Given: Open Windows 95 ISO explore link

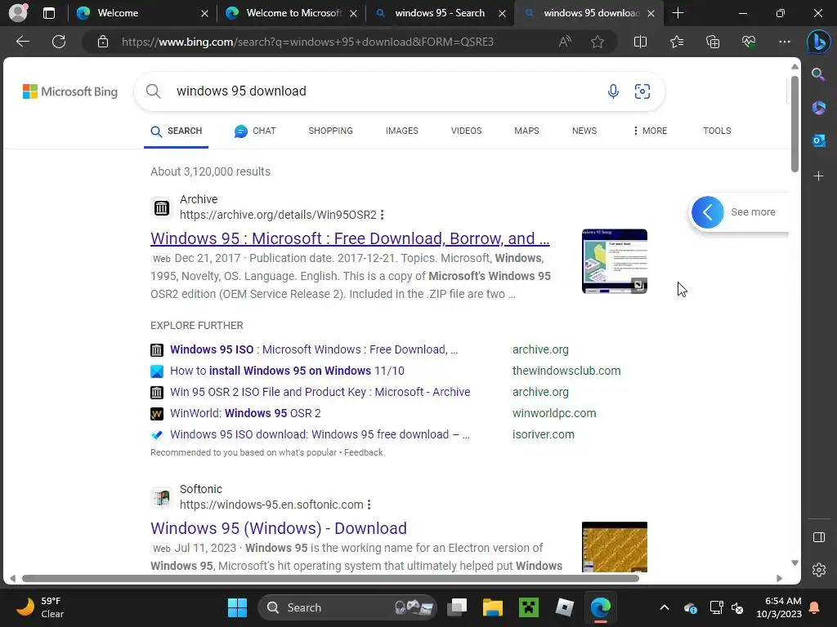Looking at the screenshot, I should [314, 349].
